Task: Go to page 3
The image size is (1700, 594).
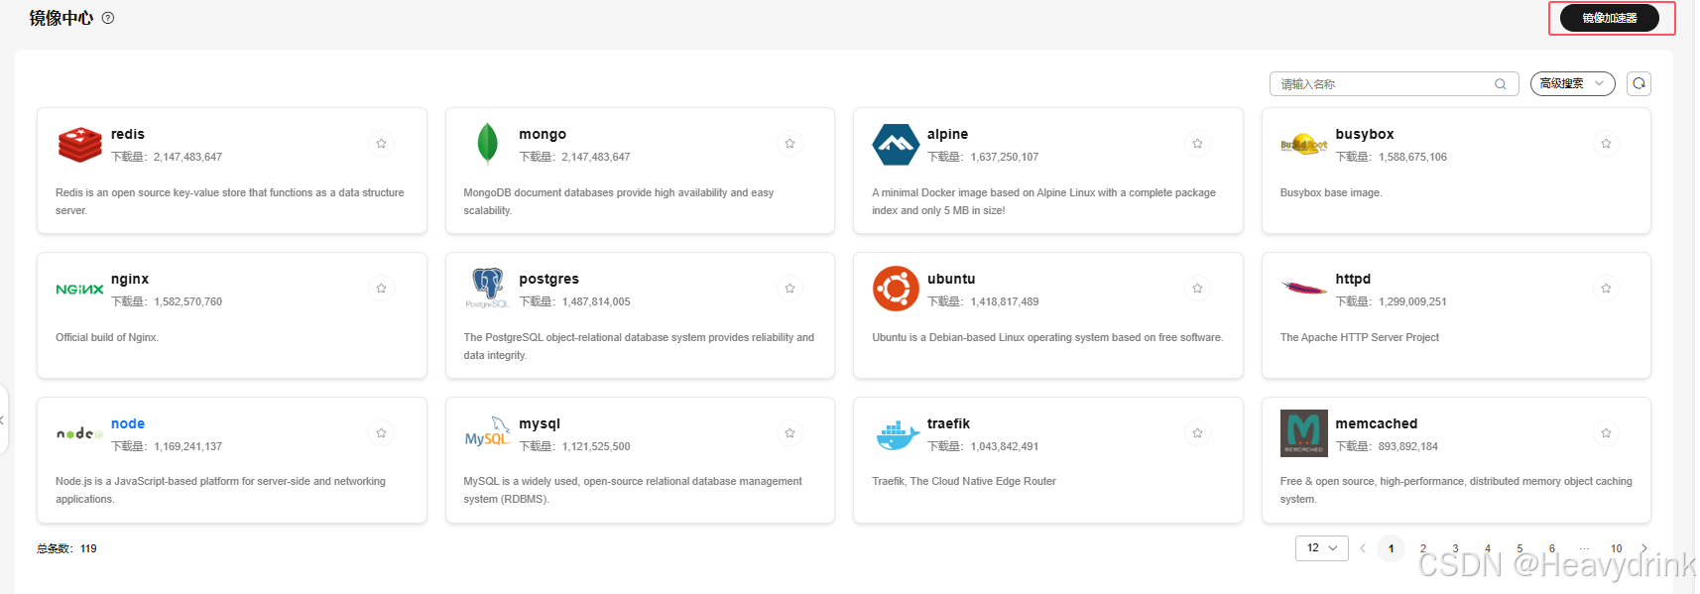Action: pyautogui.click(x=1455, y=548)
